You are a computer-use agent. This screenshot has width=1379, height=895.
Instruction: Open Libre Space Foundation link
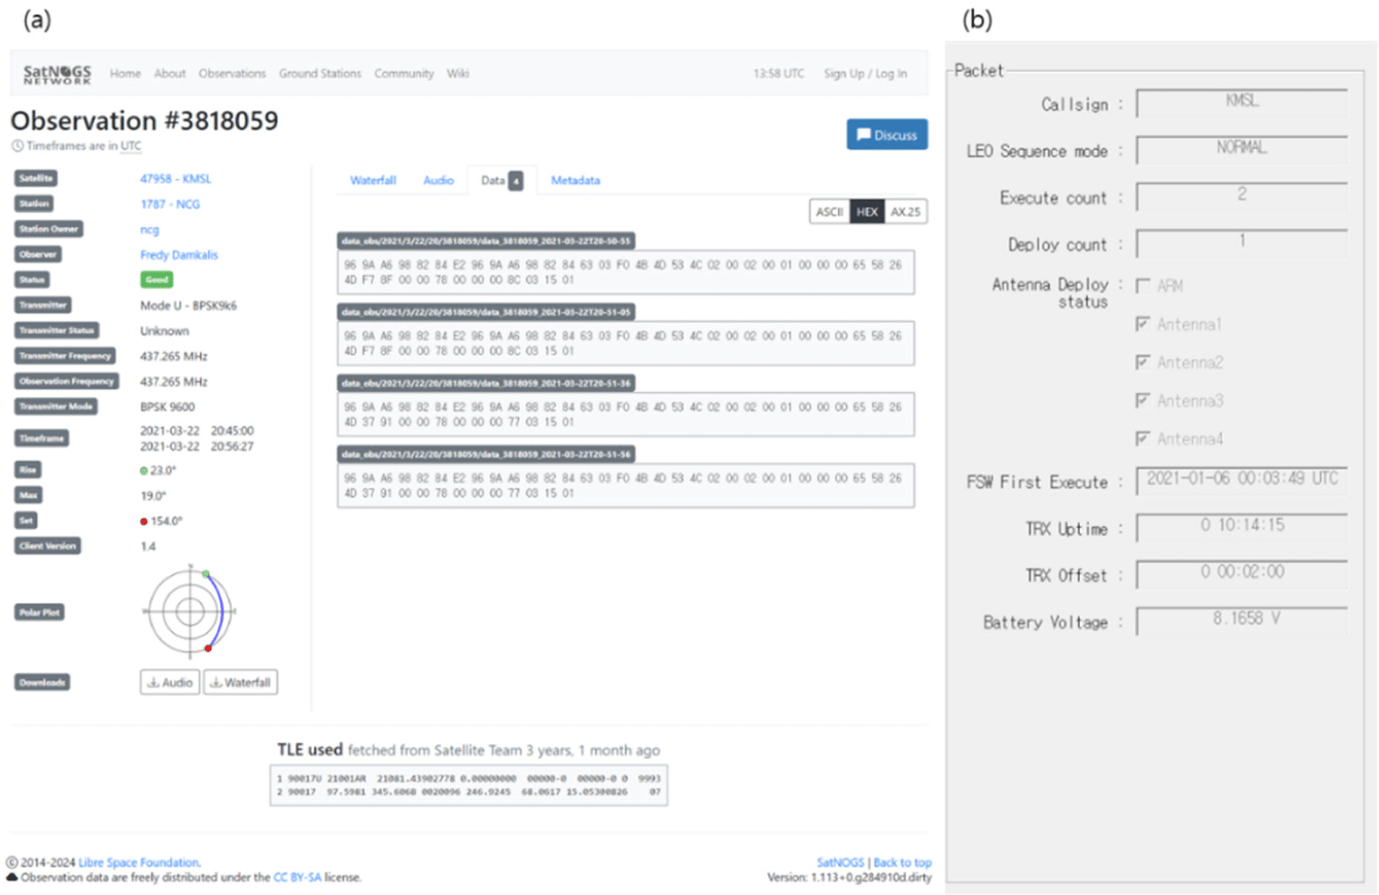pos(139,862)
